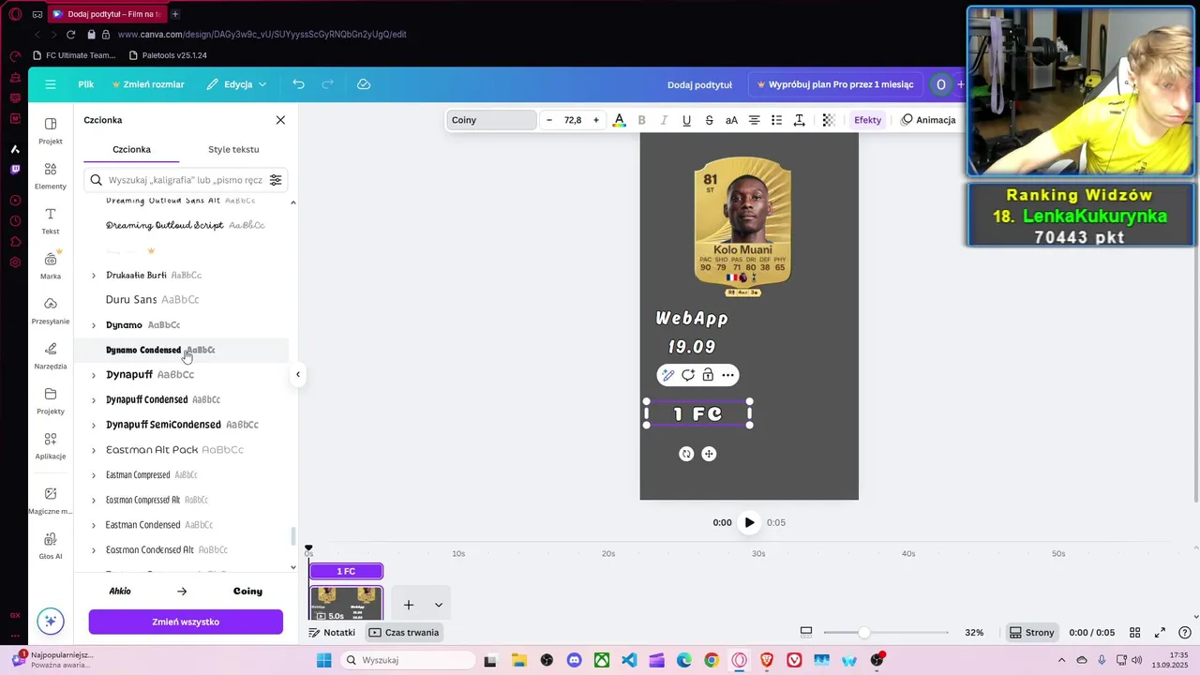Undo the last action
The width and height of the screenshot is (1200, 675).
tap(298, 84)
